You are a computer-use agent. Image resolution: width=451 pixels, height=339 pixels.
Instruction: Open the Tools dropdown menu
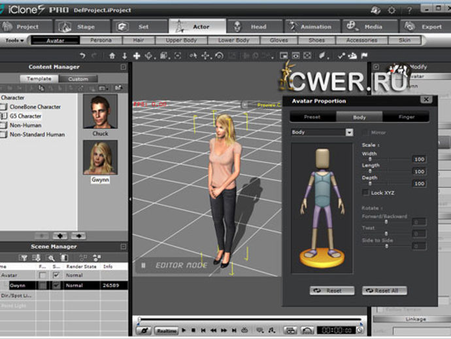point(14,41)
